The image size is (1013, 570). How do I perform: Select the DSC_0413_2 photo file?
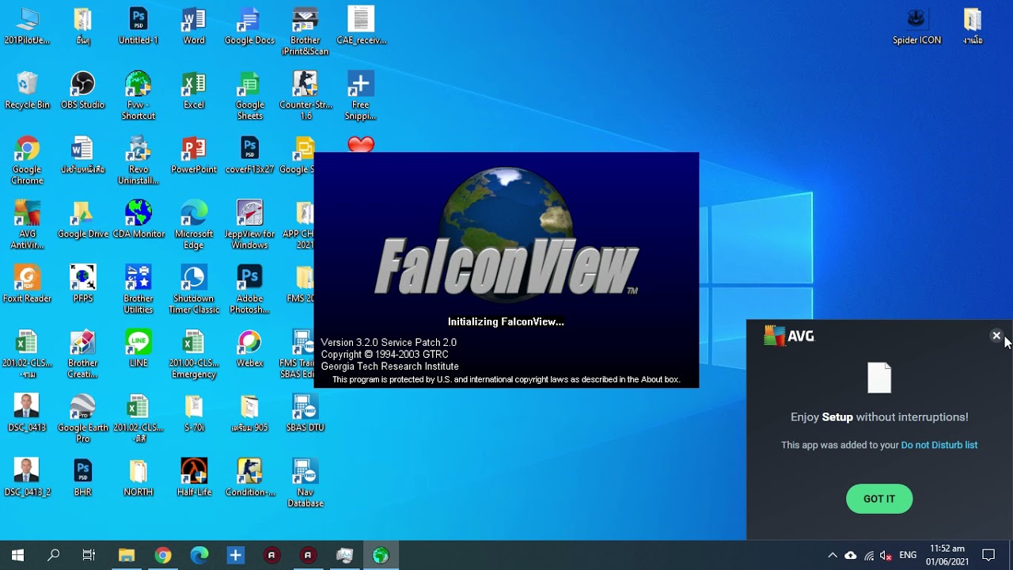[27, 477]
